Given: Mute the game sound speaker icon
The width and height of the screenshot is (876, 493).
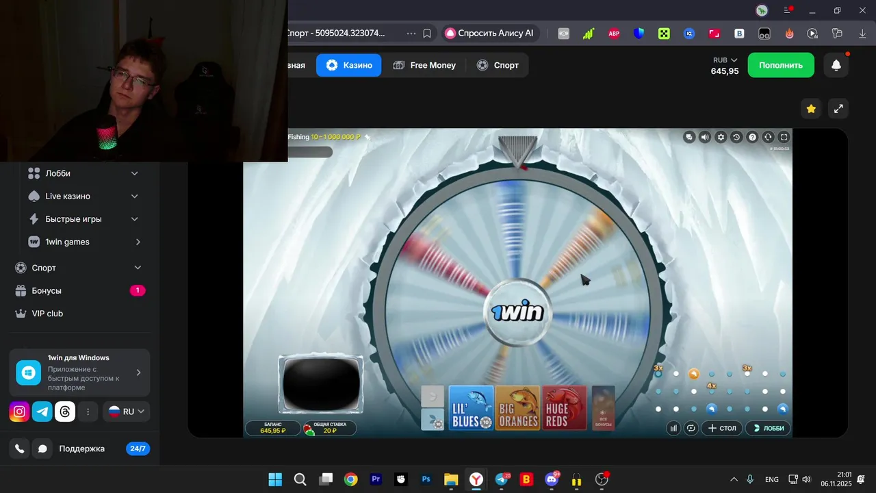Looking at the screenshot, I should 705,137.
